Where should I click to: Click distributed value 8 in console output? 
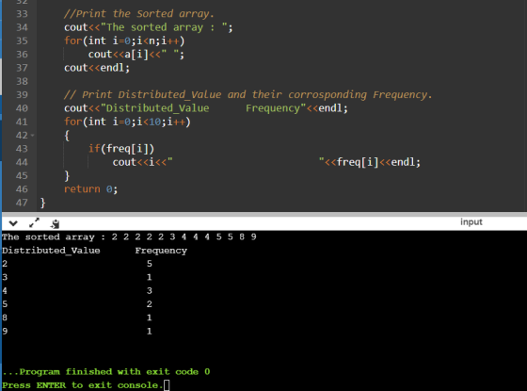pos(5,318)
